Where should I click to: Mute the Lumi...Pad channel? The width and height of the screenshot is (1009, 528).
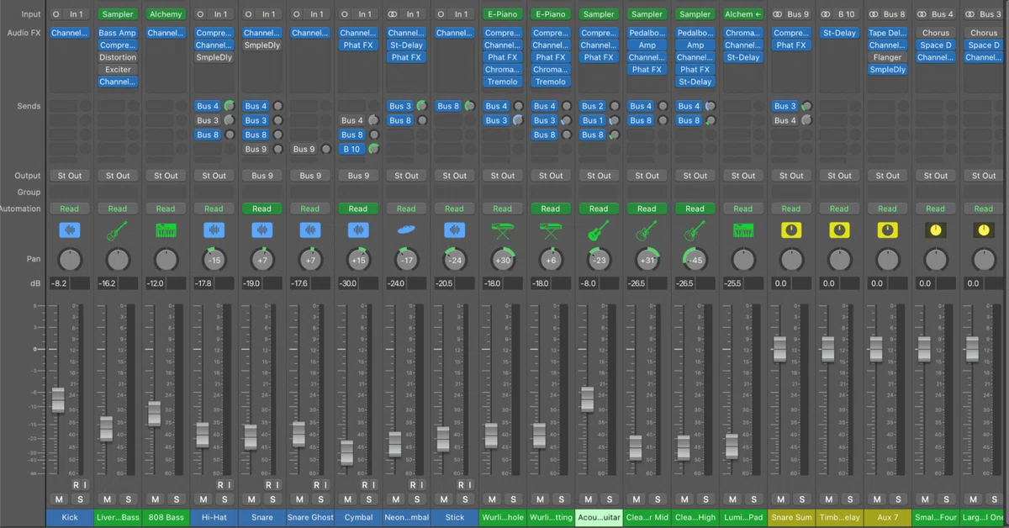732,499
